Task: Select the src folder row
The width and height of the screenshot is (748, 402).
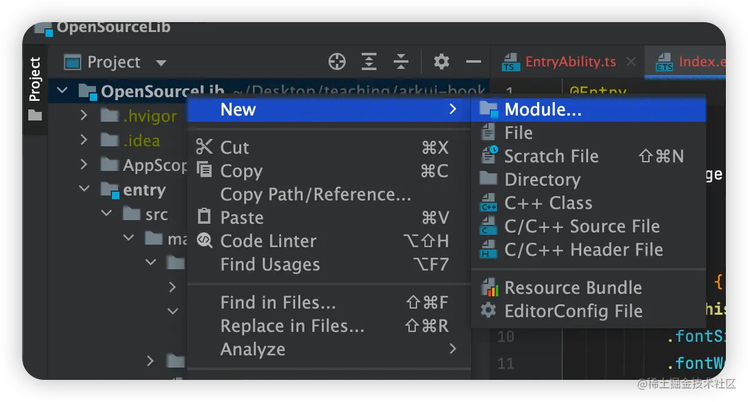Action: (117, 214)
